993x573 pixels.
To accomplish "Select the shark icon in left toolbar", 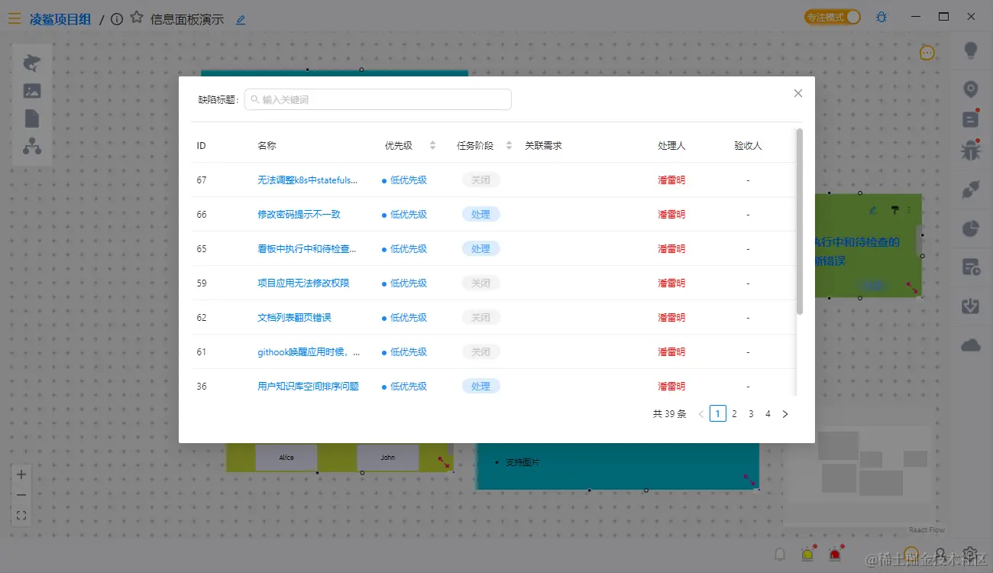I will tap(32, 63).
